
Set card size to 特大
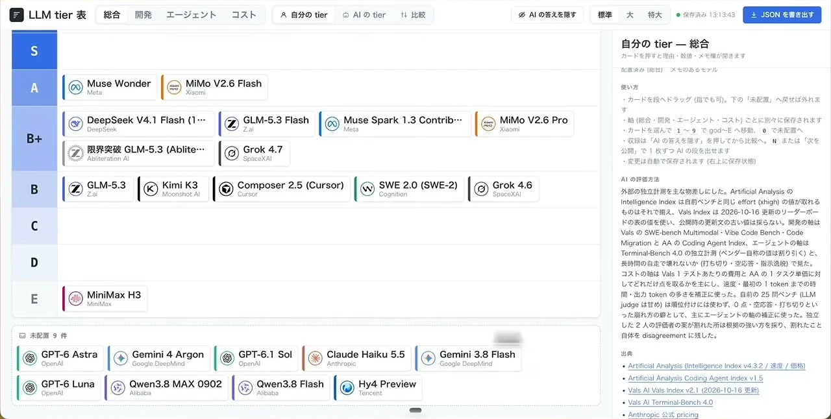(x=654, y=15)
